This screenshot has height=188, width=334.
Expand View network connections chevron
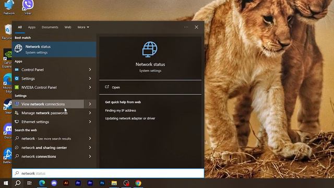(90, 104)
